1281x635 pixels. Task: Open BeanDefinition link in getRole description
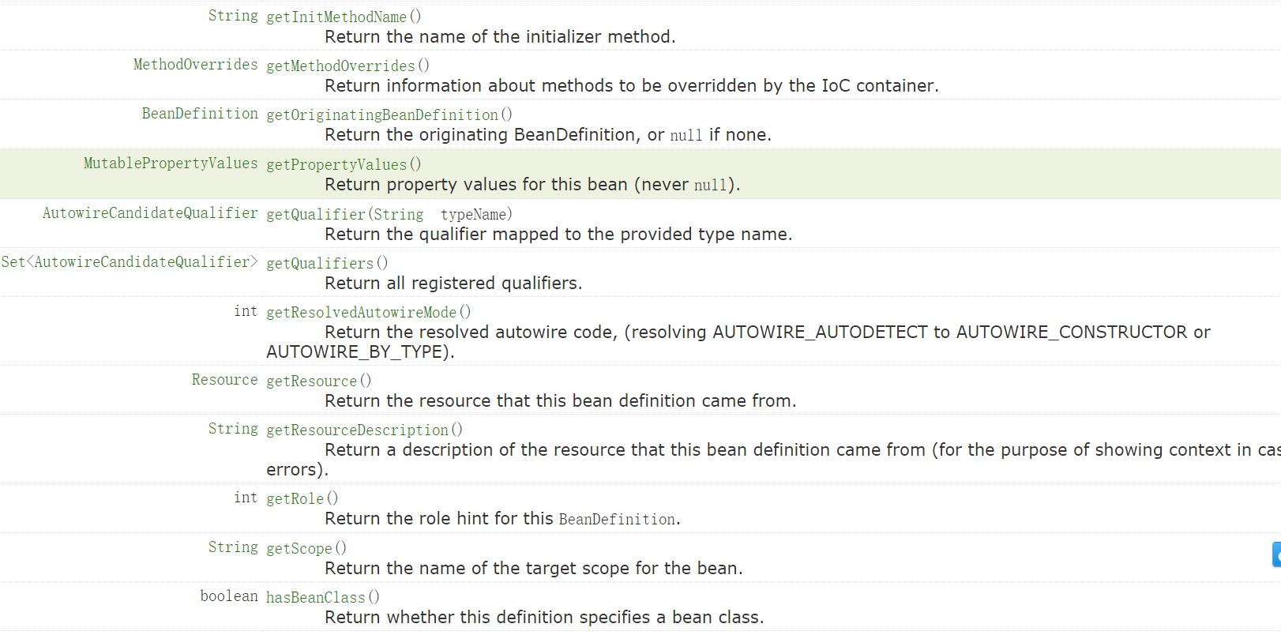tap(617, 519)
